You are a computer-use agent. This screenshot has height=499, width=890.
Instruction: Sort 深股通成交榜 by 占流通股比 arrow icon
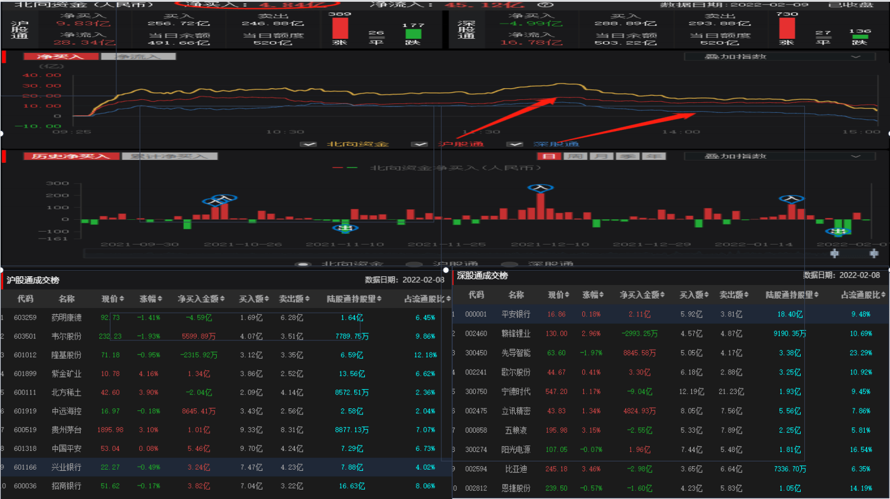point(883,295)
